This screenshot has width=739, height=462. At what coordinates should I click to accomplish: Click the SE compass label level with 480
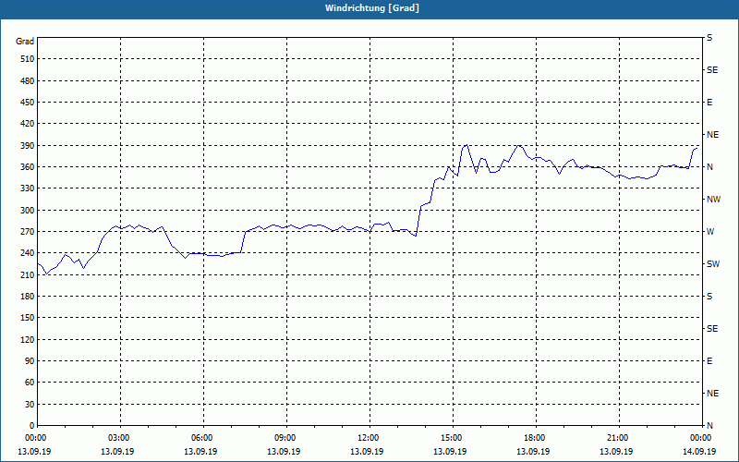(x=712, y=70)
